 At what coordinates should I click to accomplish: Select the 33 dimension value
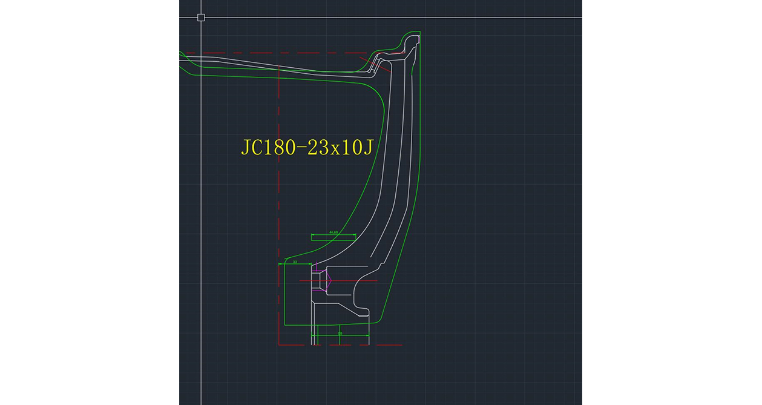(x=295, y=262)
